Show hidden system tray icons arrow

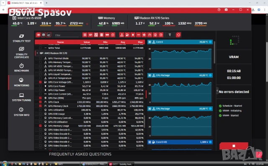(x=250, y=164)
